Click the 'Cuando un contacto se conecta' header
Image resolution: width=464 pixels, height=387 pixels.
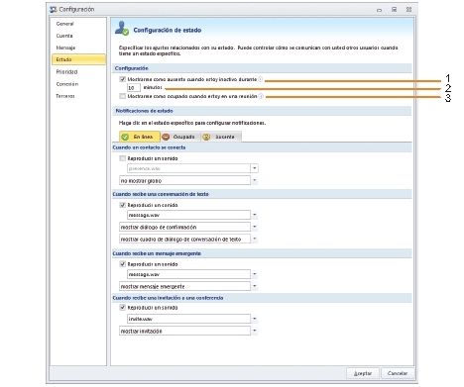click(149, 147)
